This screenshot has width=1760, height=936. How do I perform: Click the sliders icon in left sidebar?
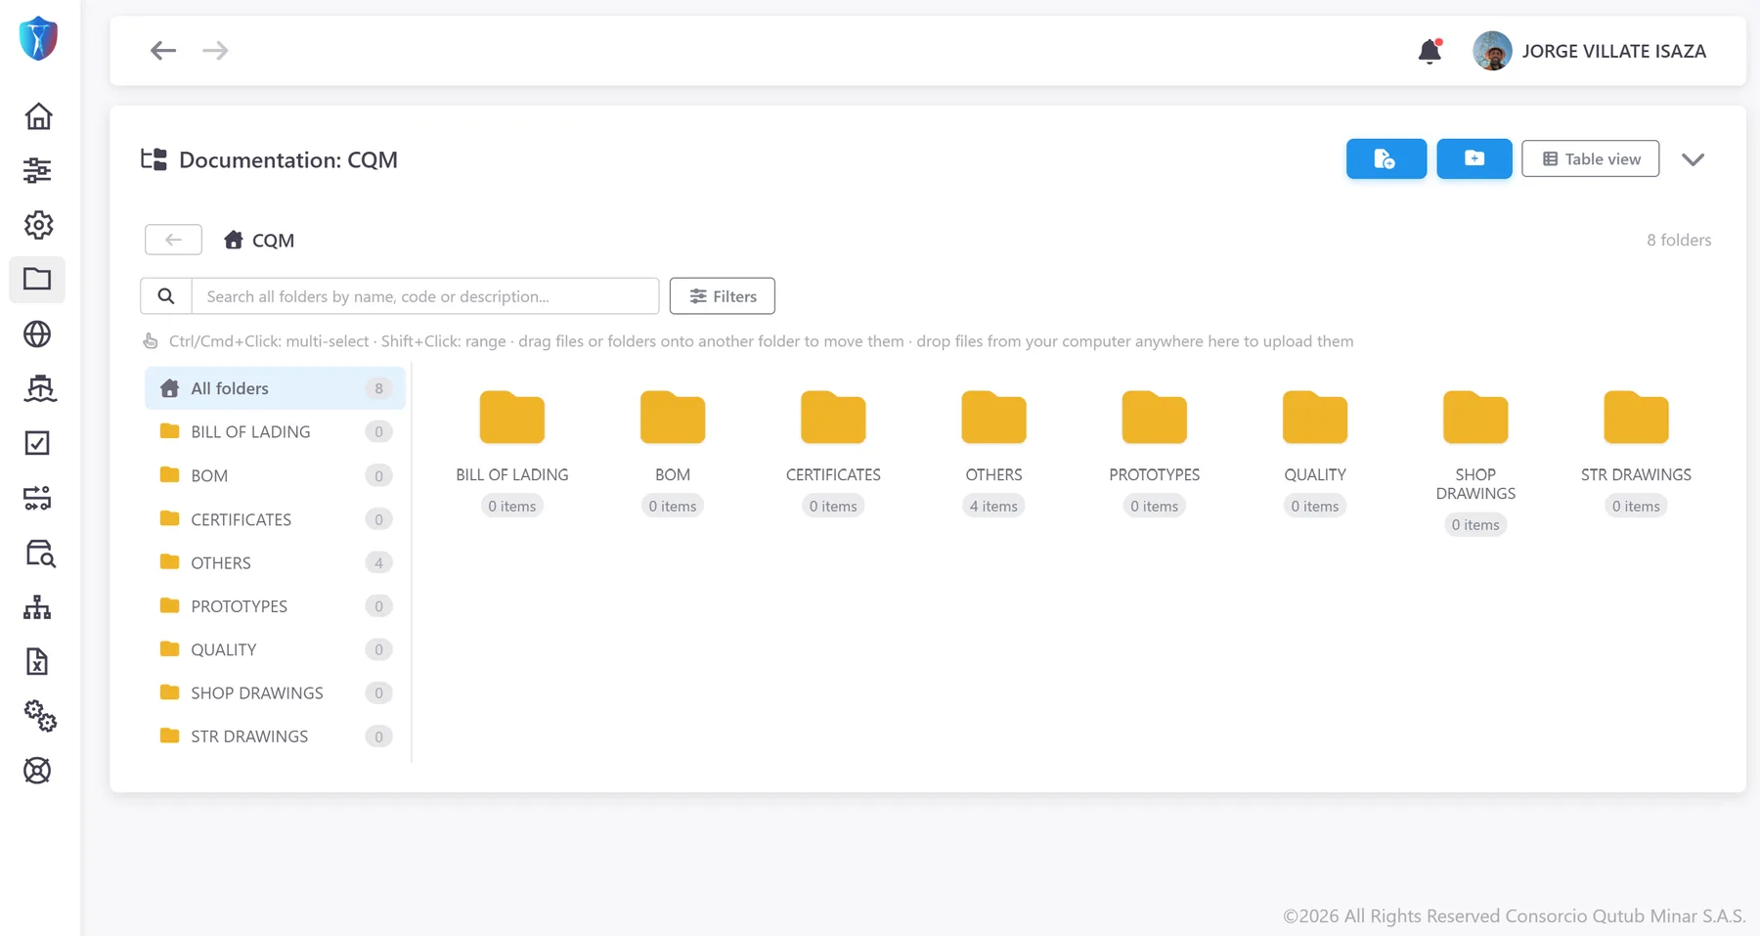pos(38,170)
